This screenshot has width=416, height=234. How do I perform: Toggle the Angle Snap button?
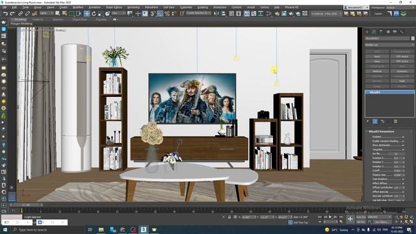160,13
